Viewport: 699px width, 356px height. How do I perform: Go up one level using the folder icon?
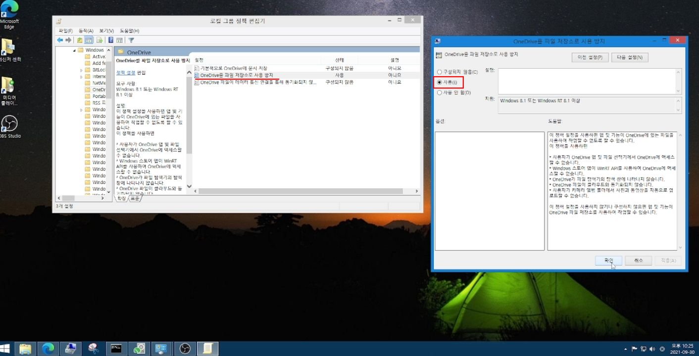point(80,40)
